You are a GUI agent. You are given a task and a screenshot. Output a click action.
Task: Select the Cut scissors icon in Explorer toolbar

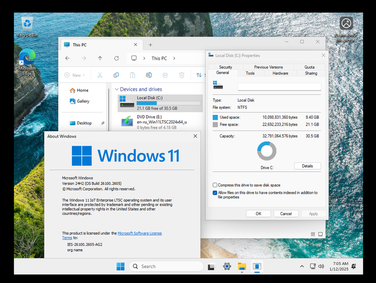(x=100, y=75)
